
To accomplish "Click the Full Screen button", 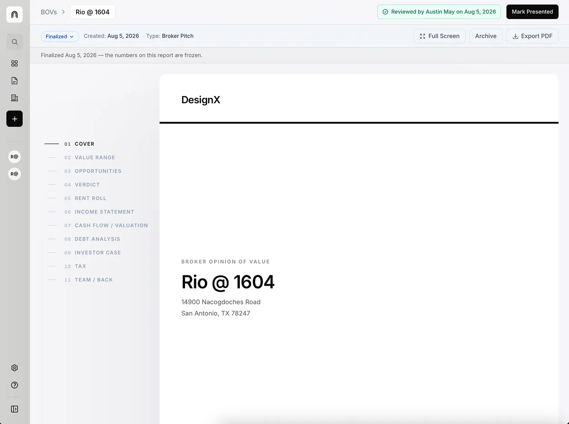I will pyautogui.click(x=439, y=36).
